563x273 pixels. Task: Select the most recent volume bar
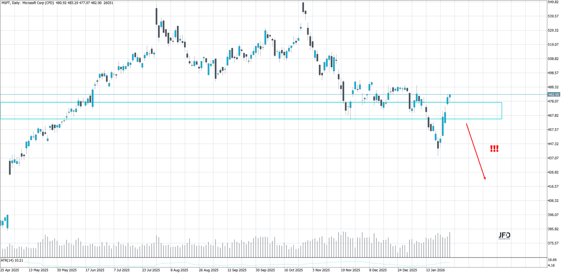(450, 245)
